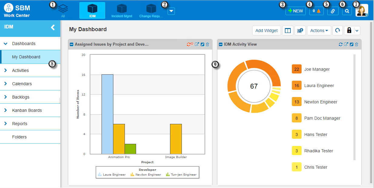Screen dimensions: 374x188
Task: Switch to the Incident Mgmt application
Action: pyautogui.click(x=122, y=11)
